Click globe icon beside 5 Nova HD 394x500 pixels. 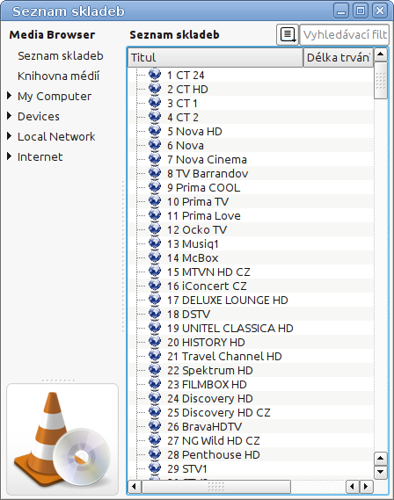coord(155,130)
